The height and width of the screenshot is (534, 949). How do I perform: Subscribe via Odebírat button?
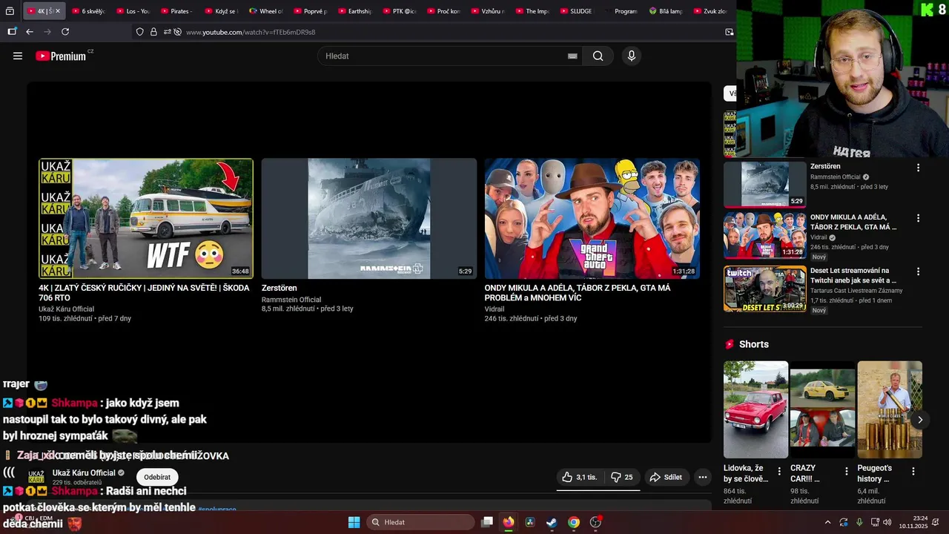coord(157,477)
